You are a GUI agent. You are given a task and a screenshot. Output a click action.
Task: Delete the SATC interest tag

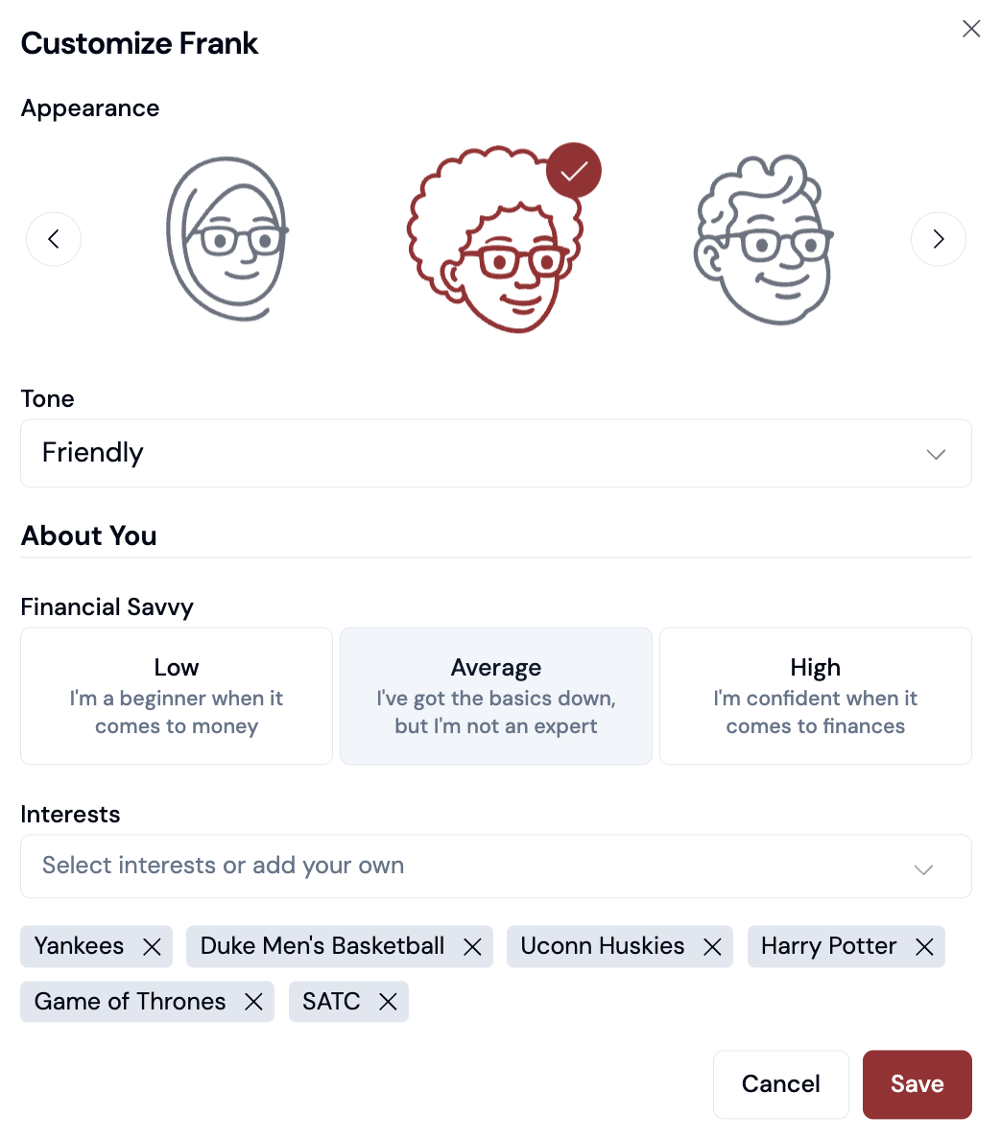388,1001
